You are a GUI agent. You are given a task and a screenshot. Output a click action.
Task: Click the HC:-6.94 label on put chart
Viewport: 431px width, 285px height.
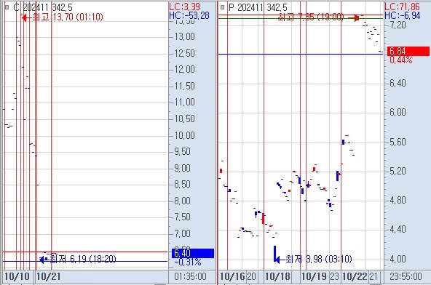[x=402, y=15]
